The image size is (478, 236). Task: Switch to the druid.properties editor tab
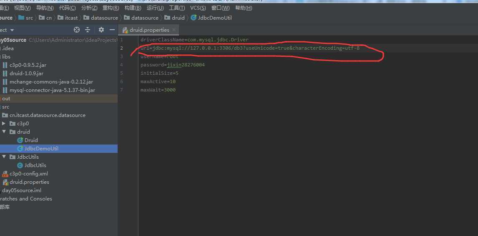pyautogui.click(x=148, y=30)
